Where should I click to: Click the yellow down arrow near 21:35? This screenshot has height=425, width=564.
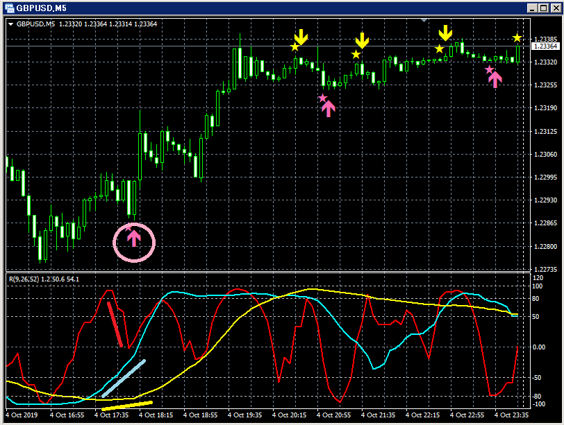362,40
